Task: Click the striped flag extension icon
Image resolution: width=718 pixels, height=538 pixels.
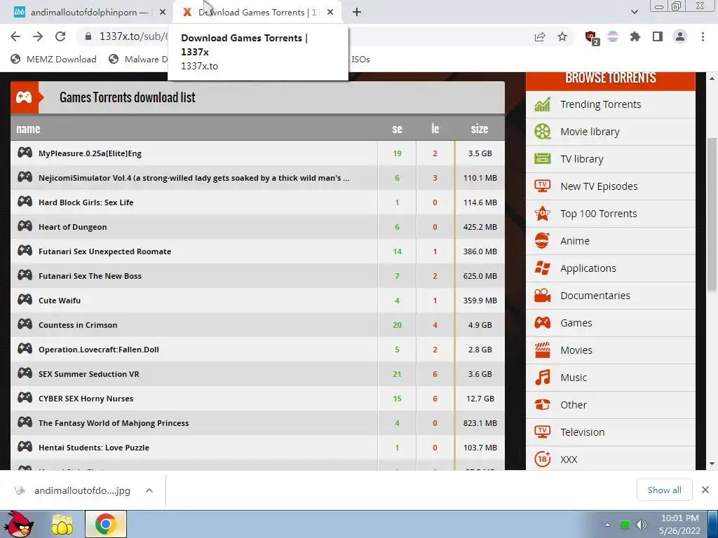Action: [x=613, y=36]
